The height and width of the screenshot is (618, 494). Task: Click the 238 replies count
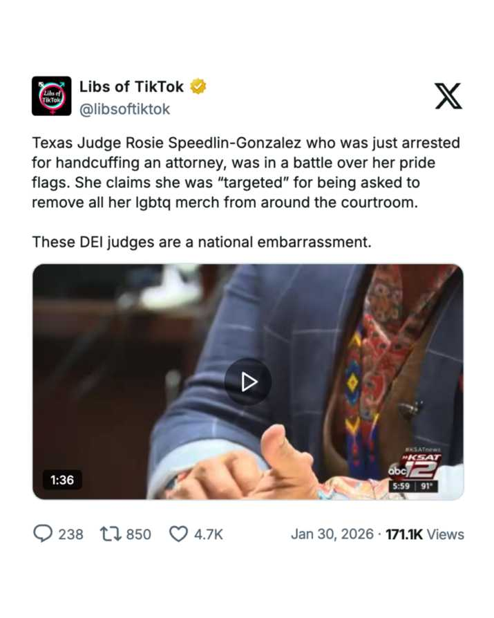(x=71, y=534)
